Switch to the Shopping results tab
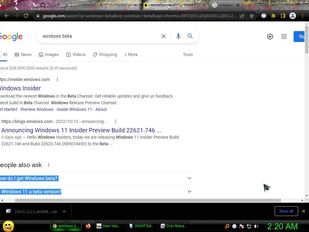Viewport: 309px width, 232px height. 105,54
